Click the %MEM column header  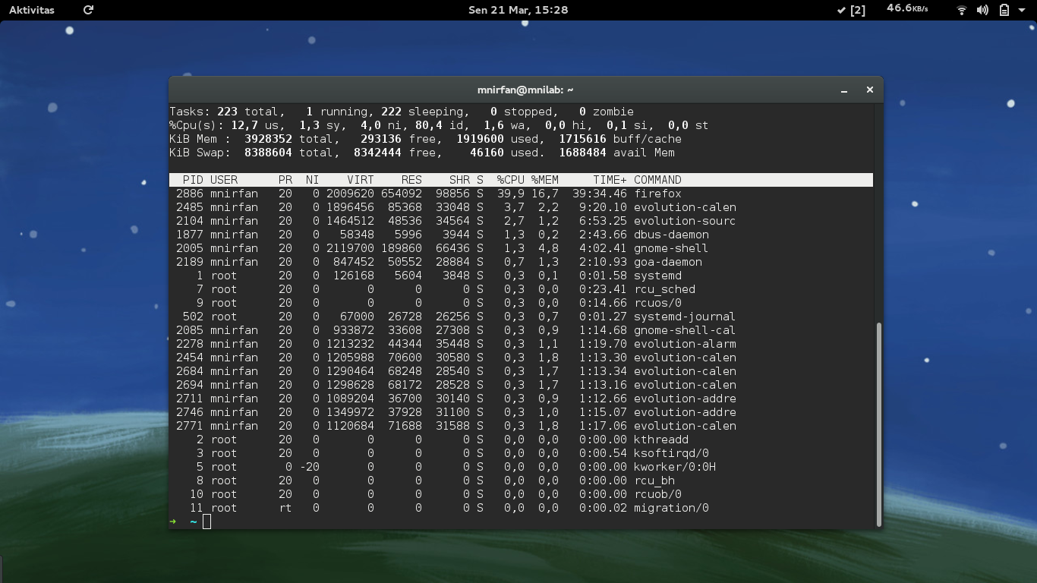[x=545, y=180]
